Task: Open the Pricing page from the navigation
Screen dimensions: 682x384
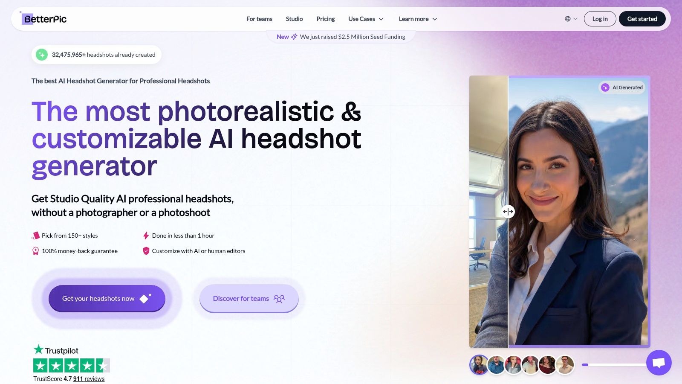Action: [x=325, y=19]
